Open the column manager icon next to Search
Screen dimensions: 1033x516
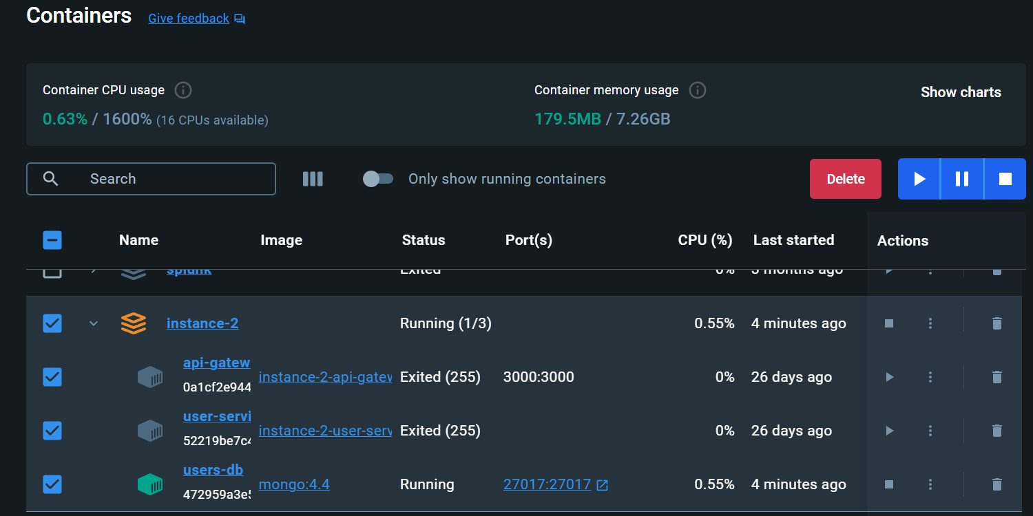point(313,179)
